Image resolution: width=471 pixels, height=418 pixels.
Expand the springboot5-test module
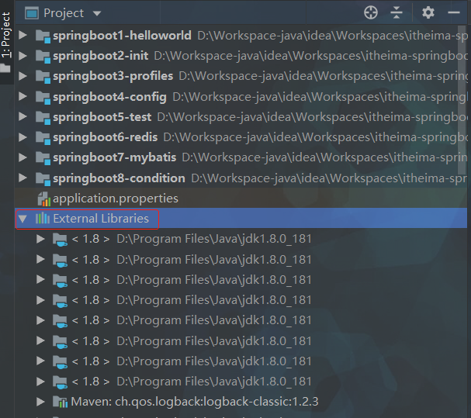[23, 116]
